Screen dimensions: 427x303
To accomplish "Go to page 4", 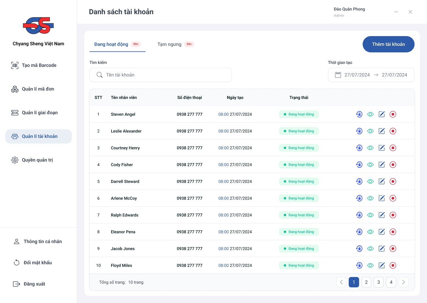I will click(x=391, y=282).
